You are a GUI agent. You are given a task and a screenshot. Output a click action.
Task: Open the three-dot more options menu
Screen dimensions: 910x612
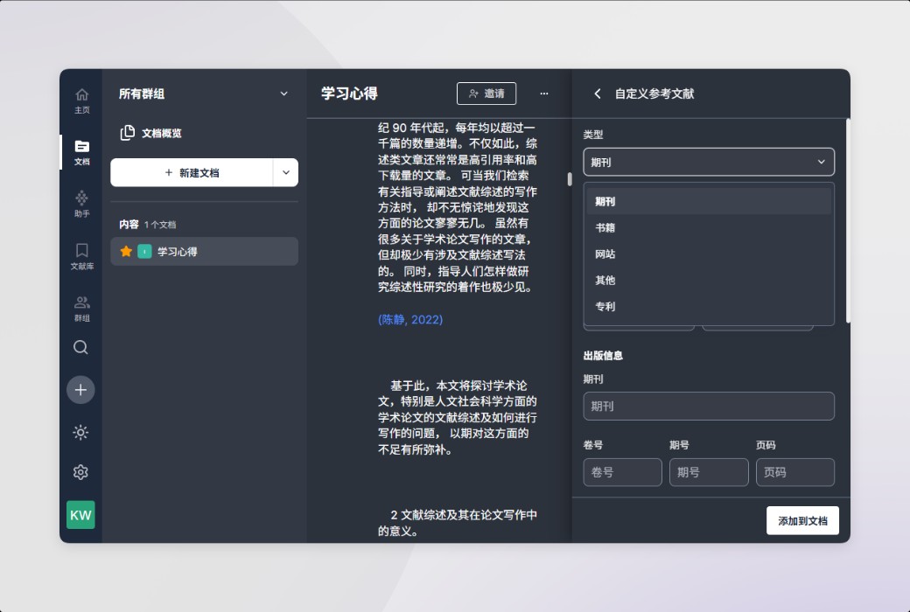click(543, 94)
